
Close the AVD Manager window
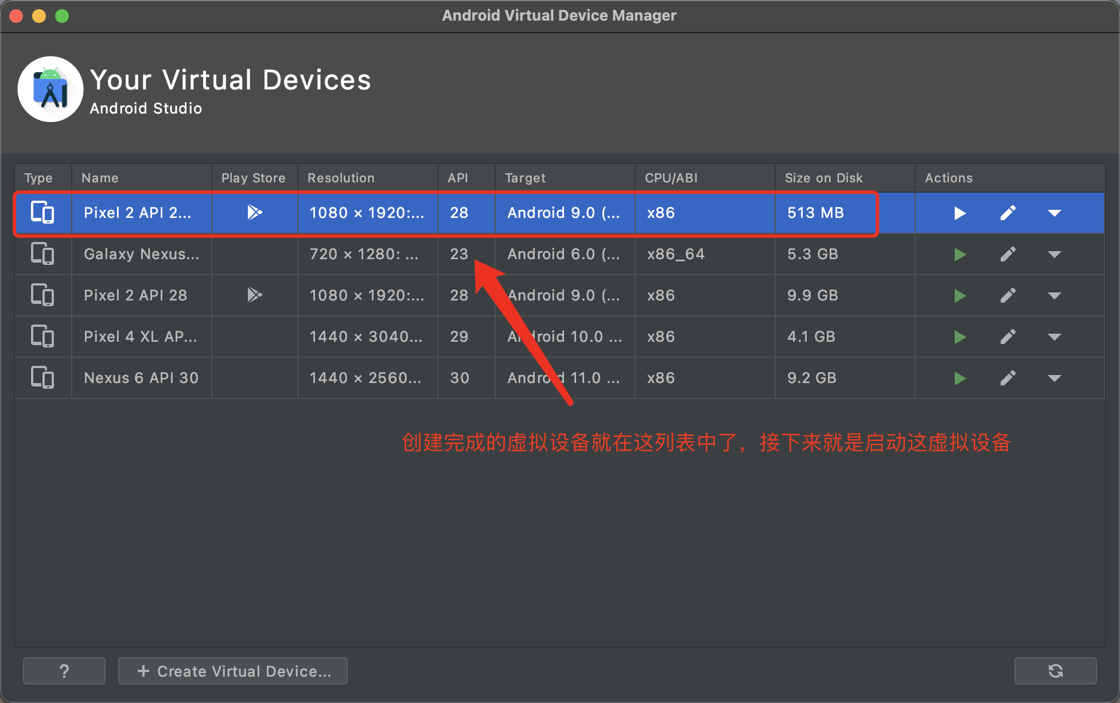[x=16, y=16]
